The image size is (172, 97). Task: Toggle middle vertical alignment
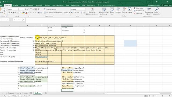[33, 9]
